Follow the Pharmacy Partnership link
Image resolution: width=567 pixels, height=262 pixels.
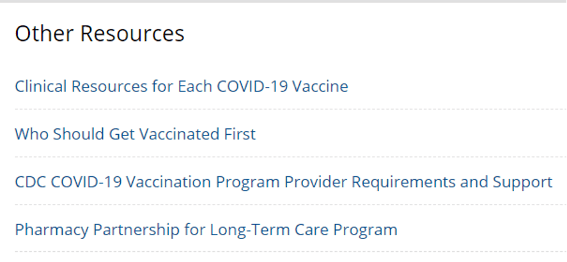pos(206,229)
